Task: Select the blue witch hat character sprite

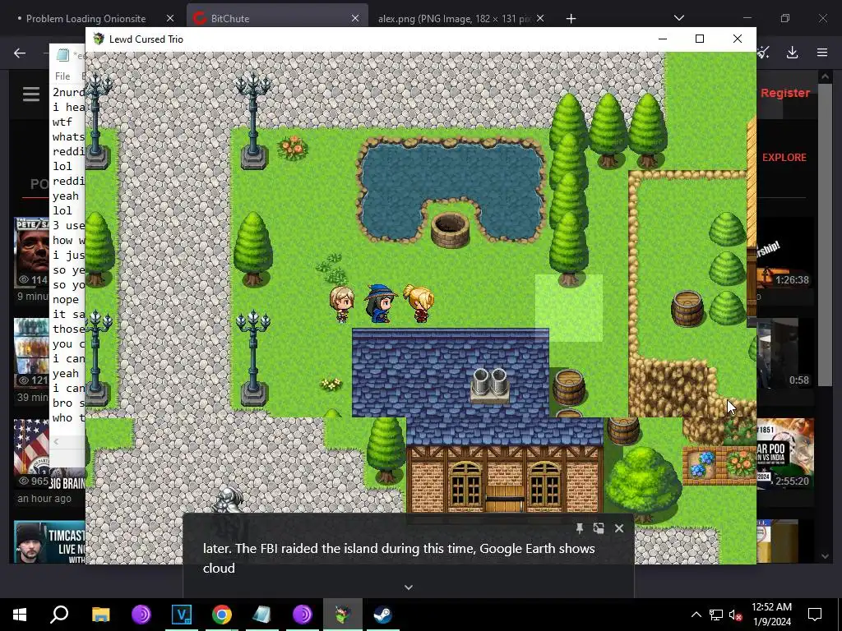Action: pos(380,304)
